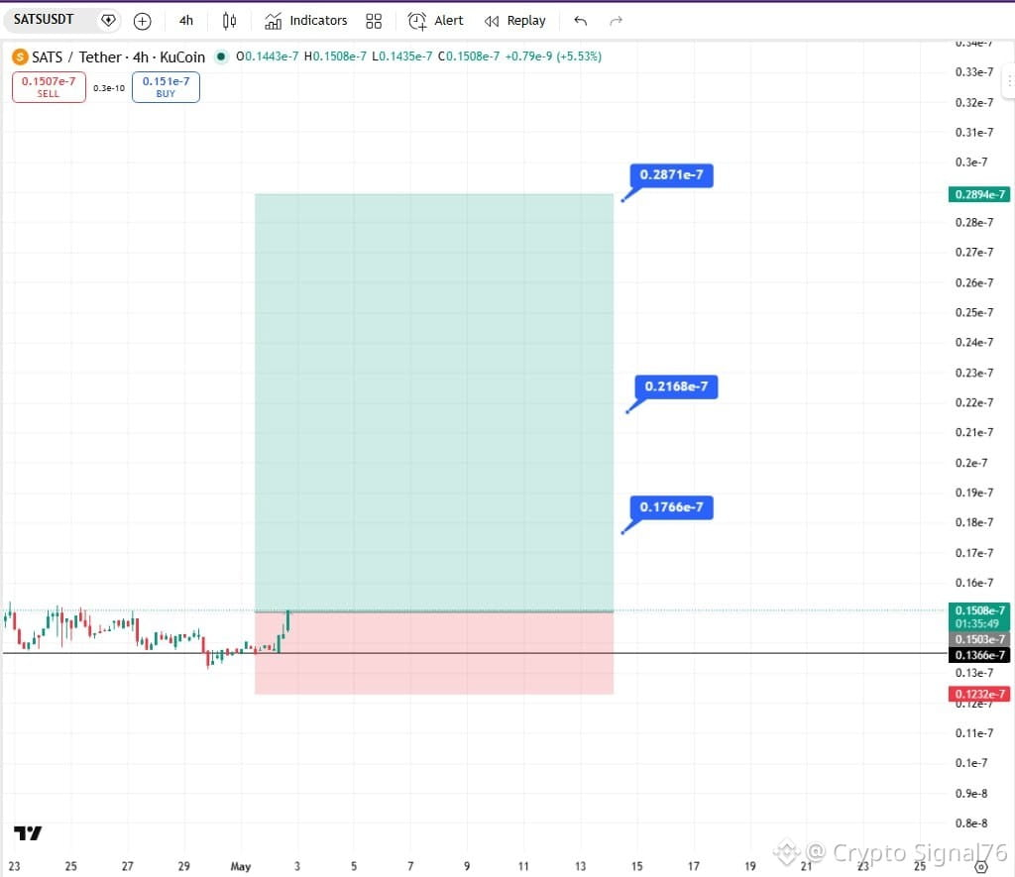Screen dimensions: 1015x877
Task: Click the 15 date label on the time axis
Action: click(x=637, y=866)
